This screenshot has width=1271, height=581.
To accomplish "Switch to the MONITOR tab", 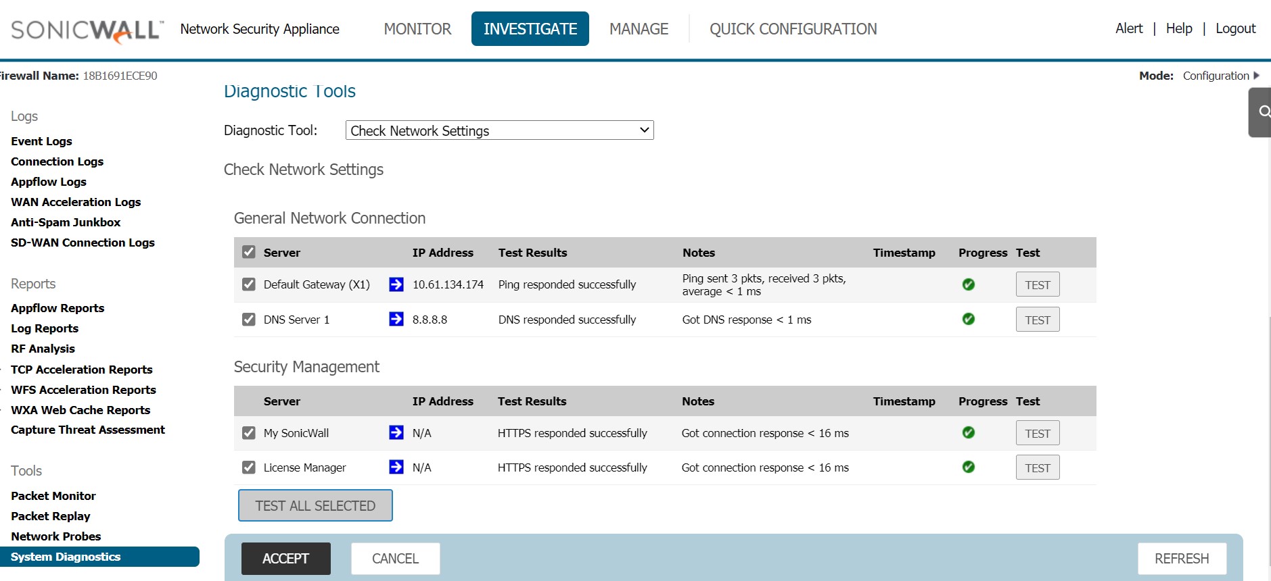I will (x=417, y=29).
